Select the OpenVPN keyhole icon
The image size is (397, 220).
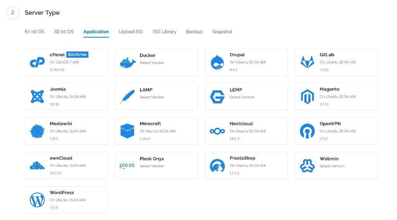(x=307, y=131)
